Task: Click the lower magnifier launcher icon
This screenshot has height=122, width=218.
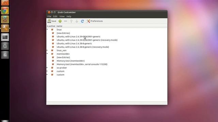Action: [5, 55]
